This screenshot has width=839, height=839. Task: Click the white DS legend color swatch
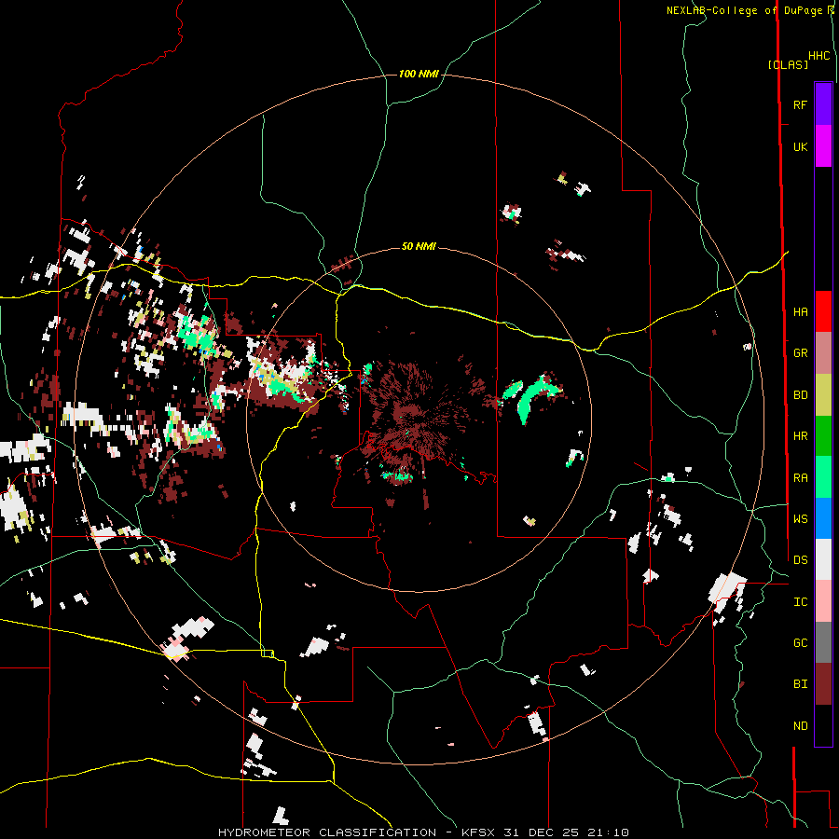pyautogui.click(x=823, y=559)
